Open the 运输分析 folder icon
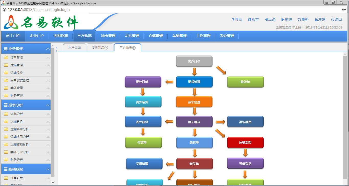The height and width of the screenshot is (186, 349). (6, 122)
